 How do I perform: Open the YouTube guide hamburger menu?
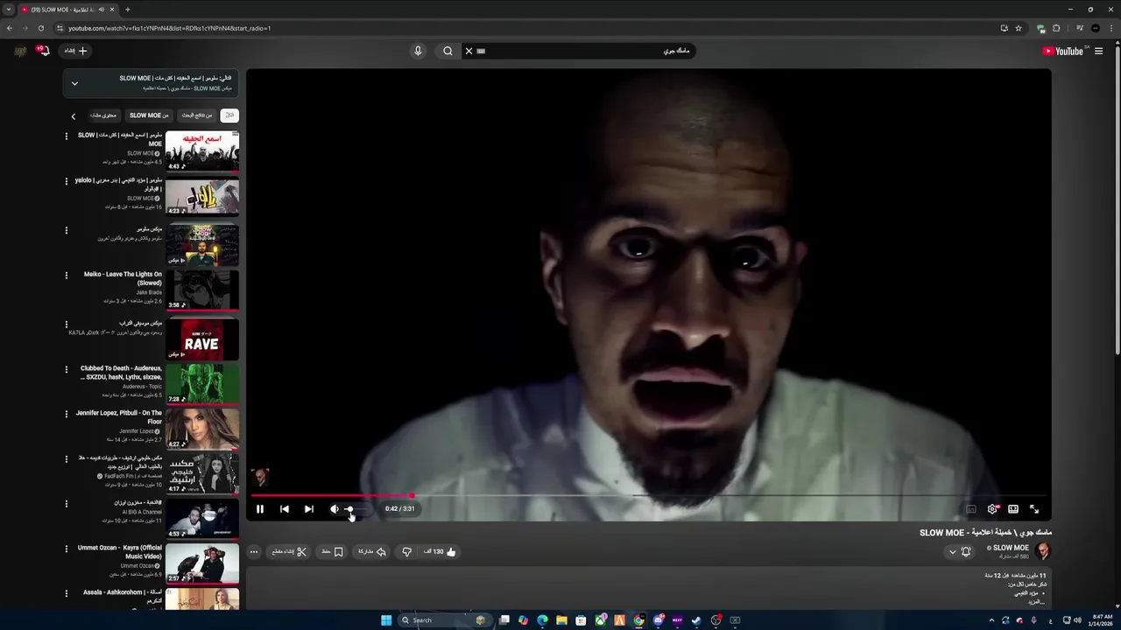click(x=1098, y=51)
